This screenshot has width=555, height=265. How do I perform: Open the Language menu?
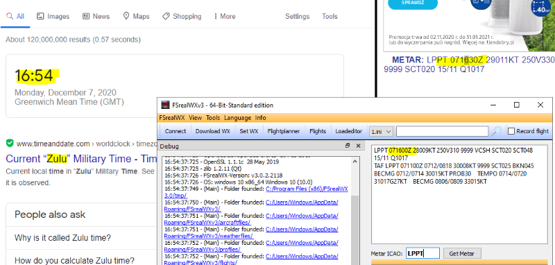(x=237, y=118)
